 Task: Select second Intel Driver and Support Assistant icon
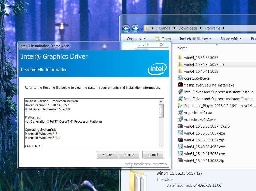[180, 98]
